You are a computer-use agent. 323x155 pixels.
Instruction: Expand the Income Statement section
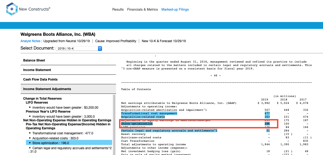tap(68, 70)
